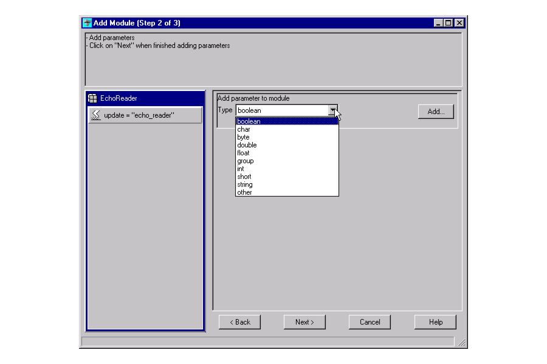Click the update parameter arrow icon
The image size is (547, 364).
pos(95,115)
